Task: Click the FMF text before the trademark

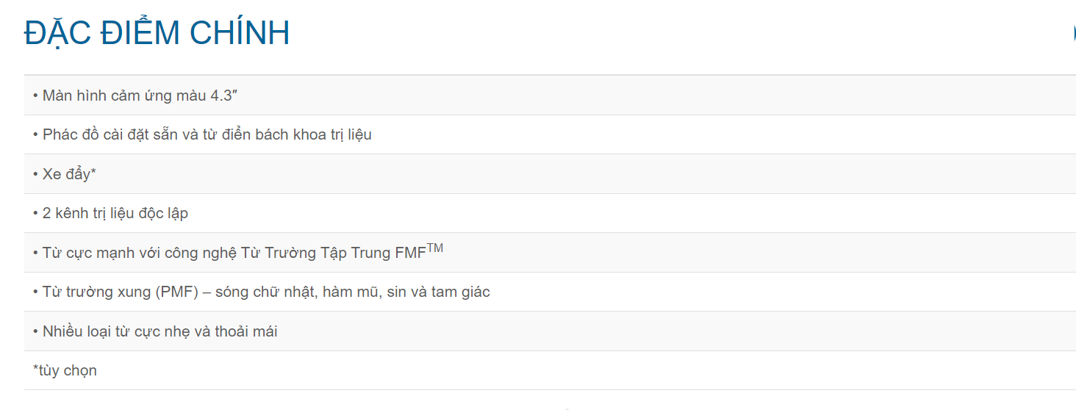Action: (412, 253)
